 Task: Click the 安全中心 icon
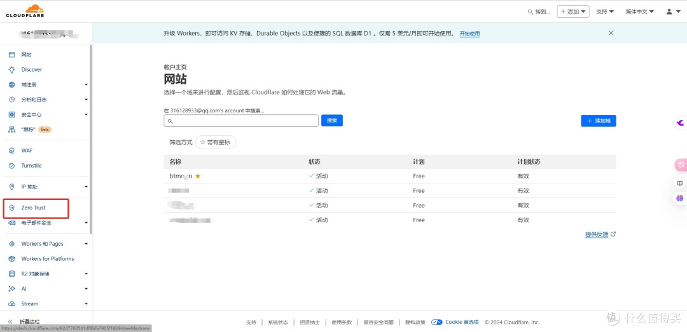pyautogui.click(x=12, y=115)
